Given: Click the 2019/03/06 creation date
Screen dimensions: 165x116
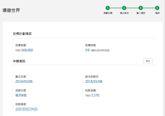Looking at the screenshot, I should coord(24,82).
